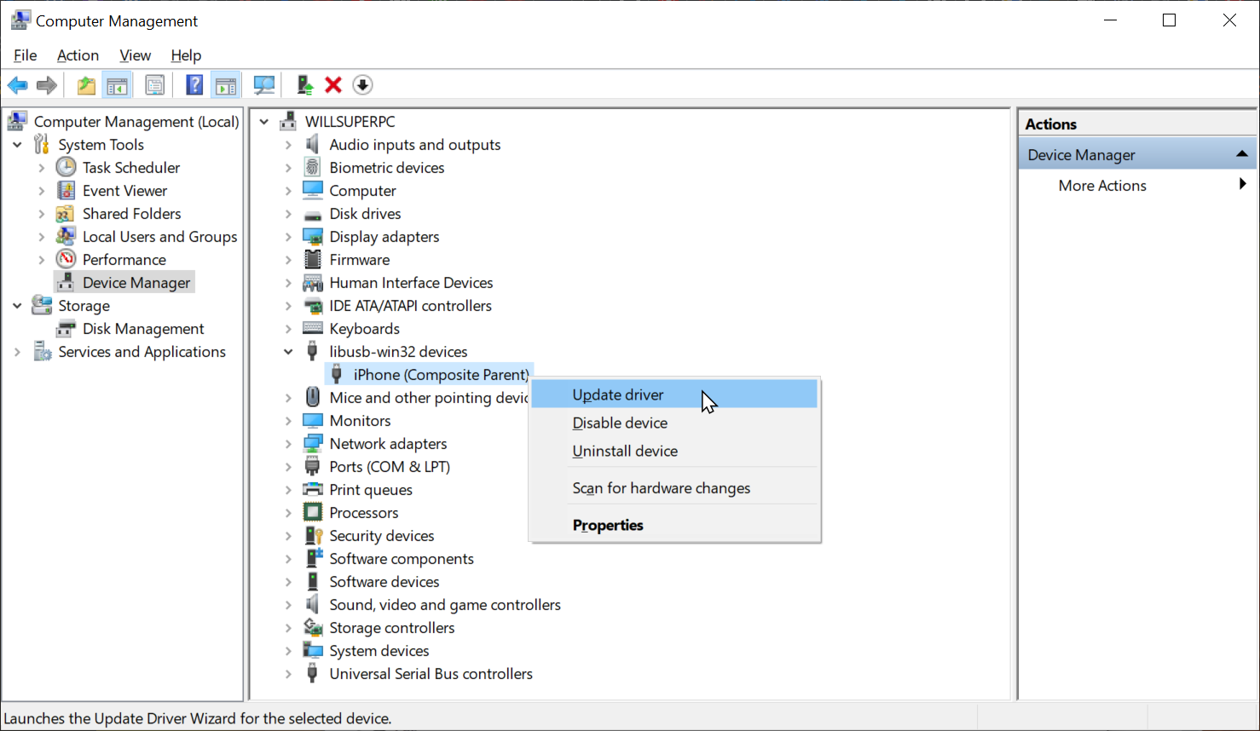Image resolution: width=1260 pixels, height=731 pixels.
Task: Open the File menu
Action: point(26,55)
